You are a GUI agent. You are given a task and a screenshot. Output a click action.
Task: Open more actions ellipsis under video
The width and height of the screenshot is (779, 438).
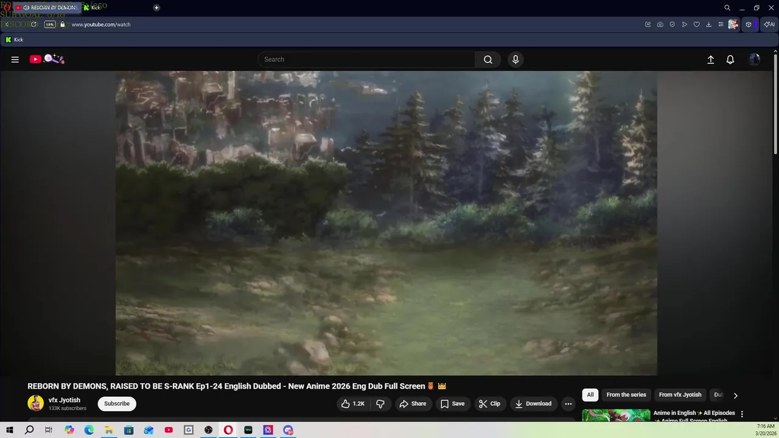(568, 404)
